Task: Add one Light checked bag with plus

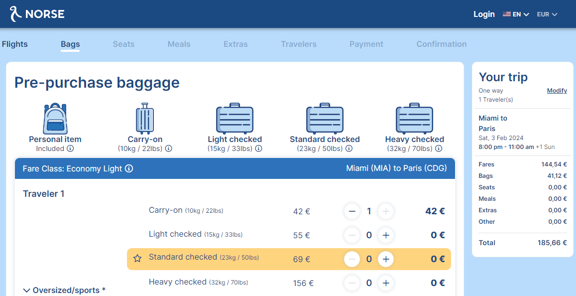Action: [x=386, y=235]
